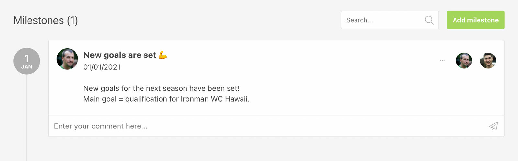This screenshot has width=518, height=161.
Task: Send the comment with the paper plane icon
Action: coord(493,126)
